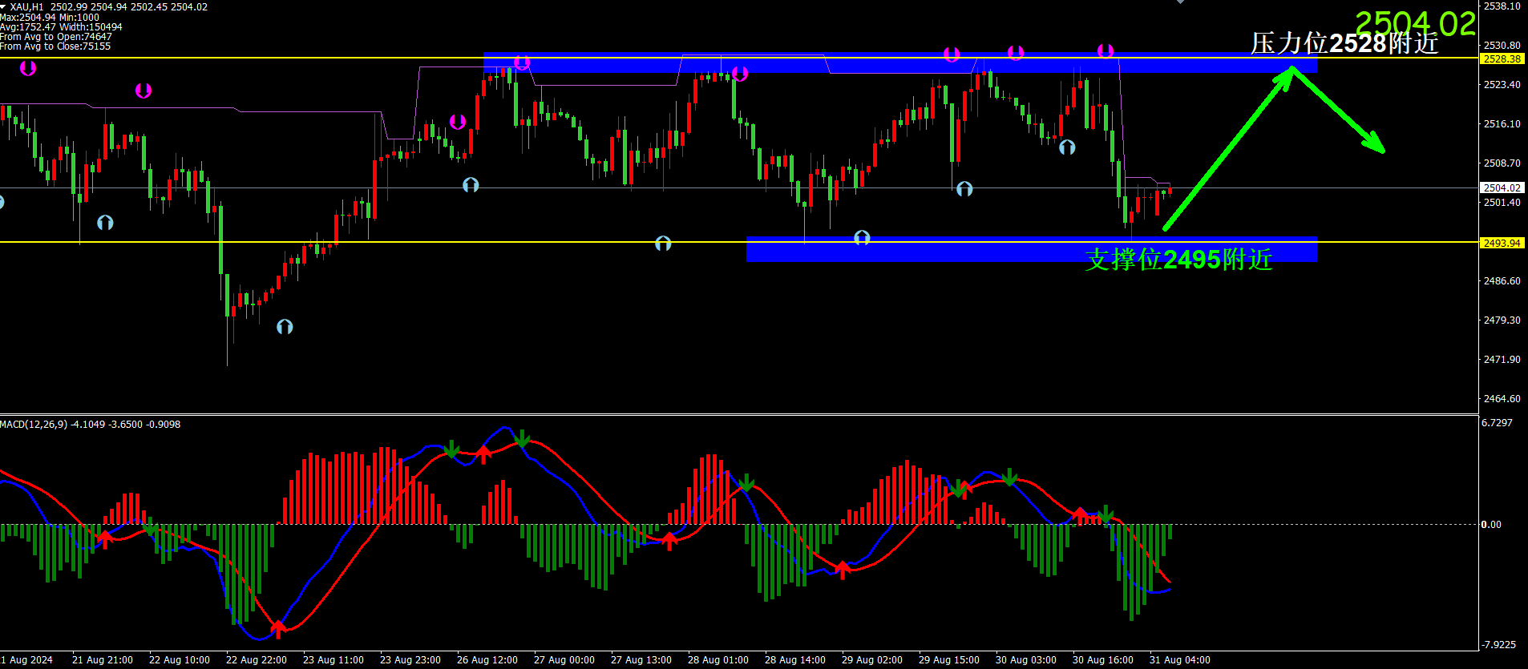Open the triangle menu beside XAU,H1
The height and width of the screenshot is (669, 1528).
point(3,6)
